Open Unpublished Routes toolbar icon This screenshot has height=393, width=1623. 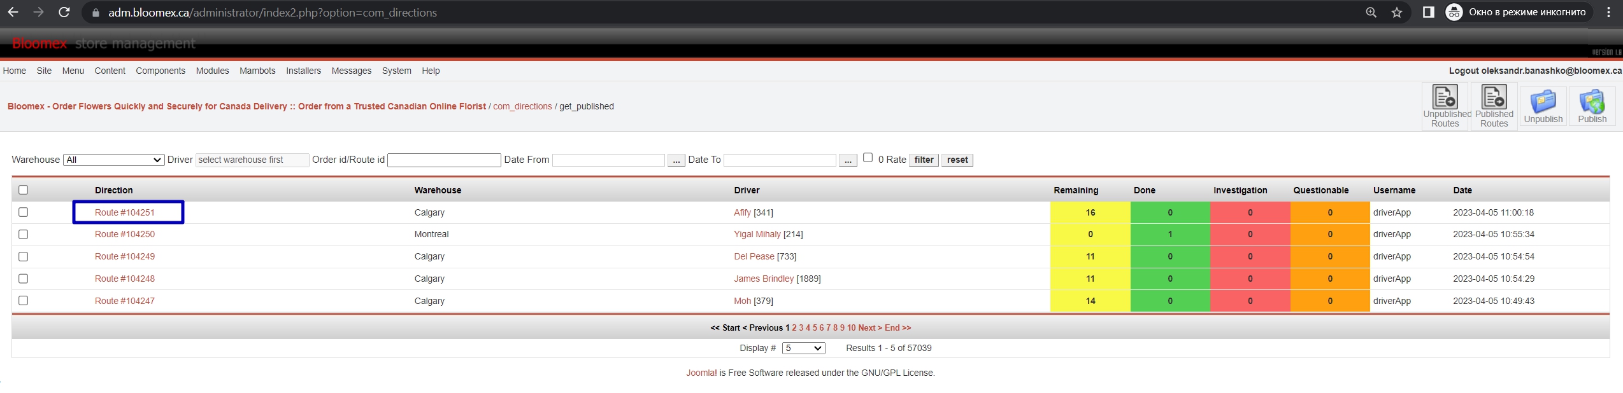(x=1445, y=106)
